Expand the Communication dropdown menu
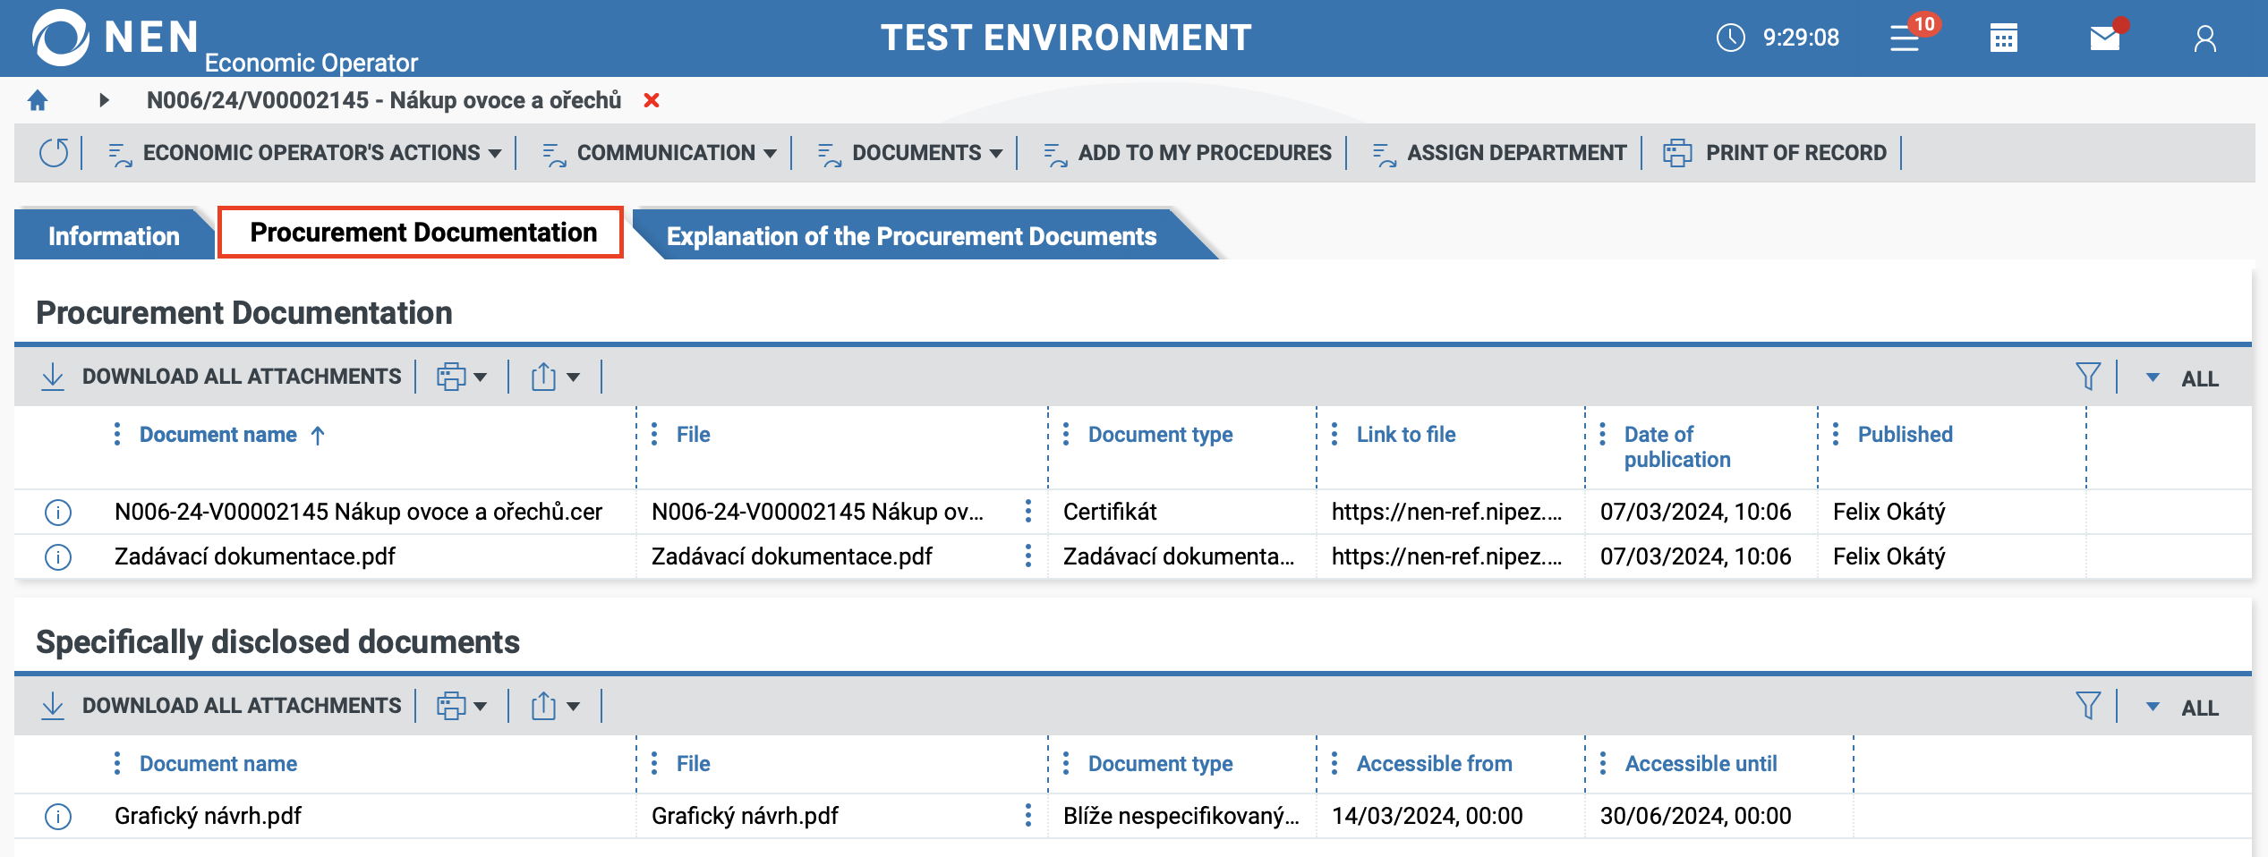 [660, 153]
